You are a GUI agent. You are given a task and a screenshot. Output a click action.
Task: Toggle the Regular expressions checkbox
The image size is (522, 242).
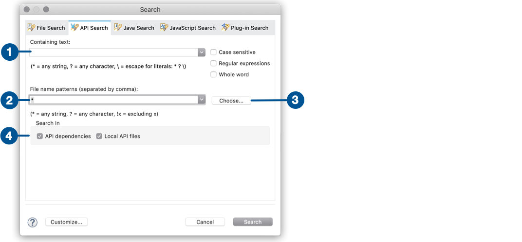pyautogui.click(x=213, y=63)
